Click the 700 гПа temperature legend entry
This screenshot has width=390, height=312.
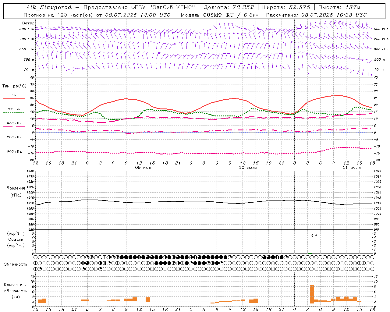tap(14, 137)
